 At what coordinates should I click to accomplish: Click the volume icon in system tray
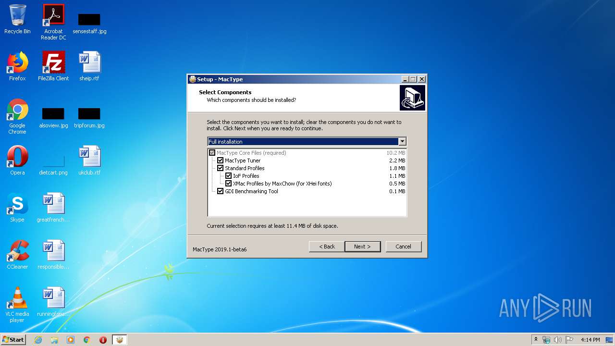tap(557, 340)
